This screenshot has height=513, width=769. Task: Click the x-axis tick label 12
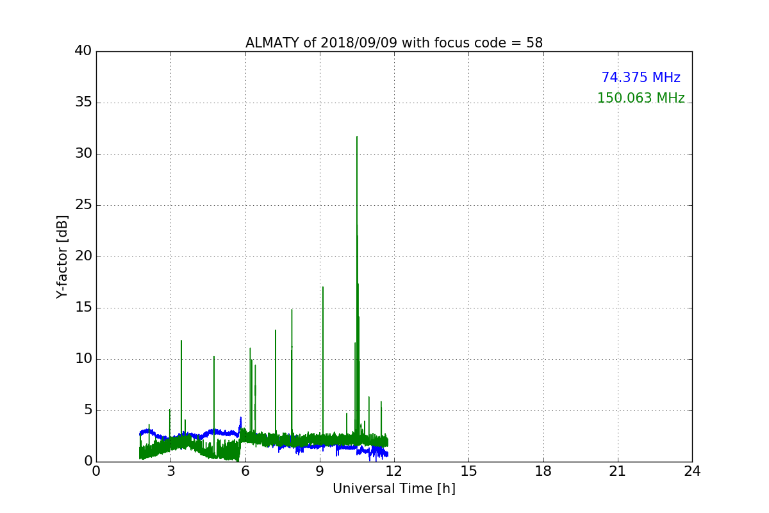(x=394, y=471)
